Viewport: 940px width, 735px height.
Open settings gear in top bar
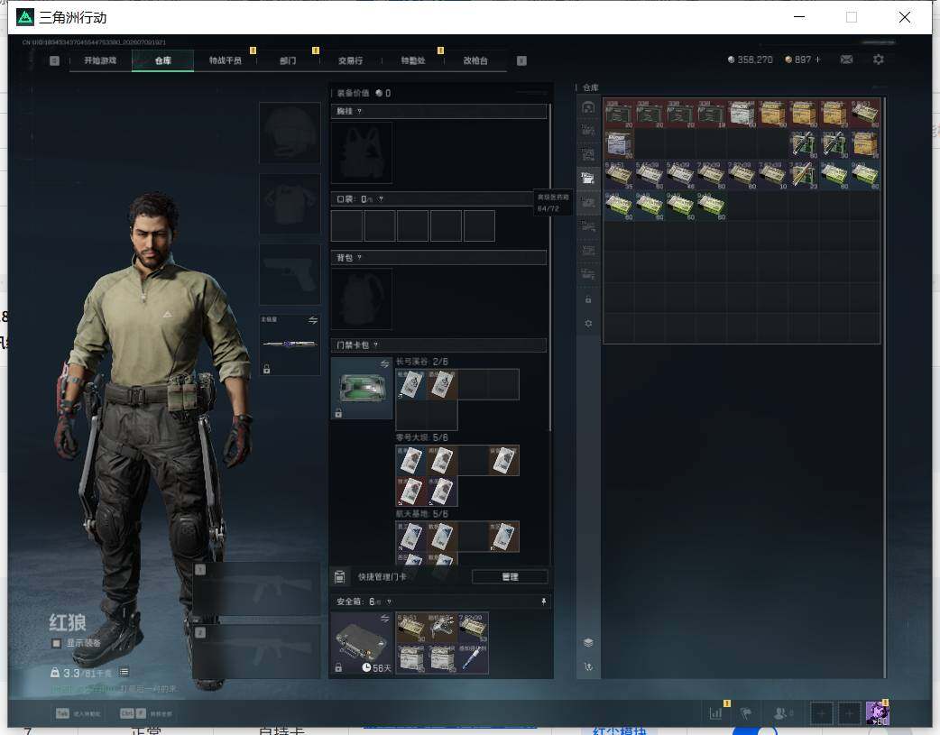click(x=879, y=60)
